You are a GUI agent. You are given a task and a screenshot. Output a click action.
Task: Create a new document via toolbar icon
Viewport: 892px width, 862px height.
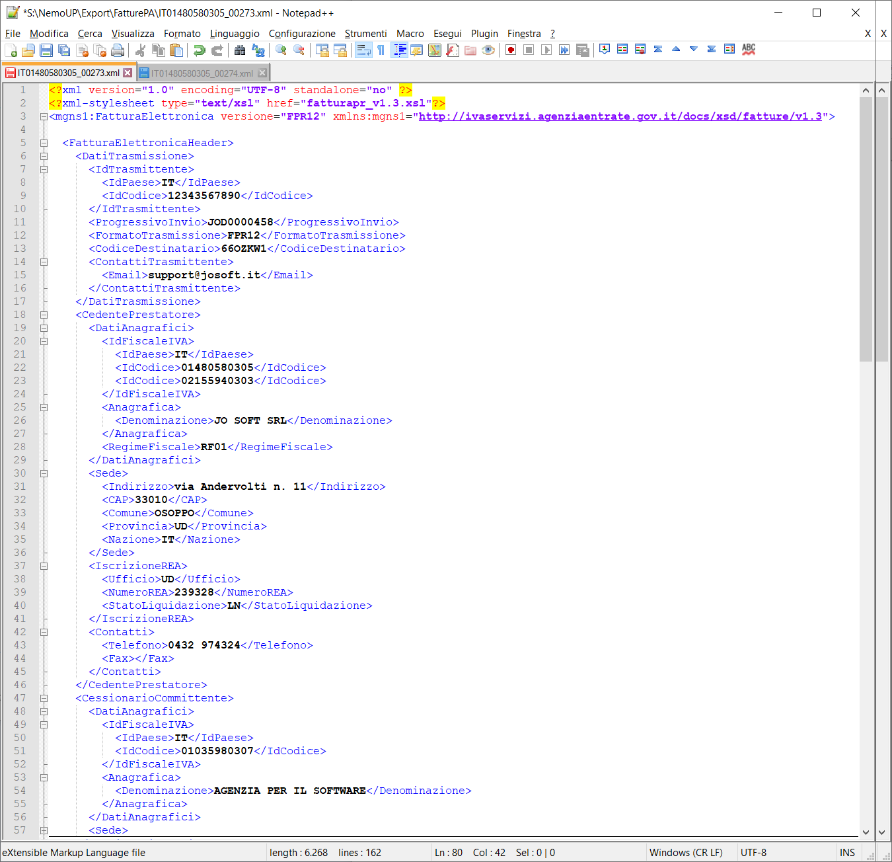(11, 50)
